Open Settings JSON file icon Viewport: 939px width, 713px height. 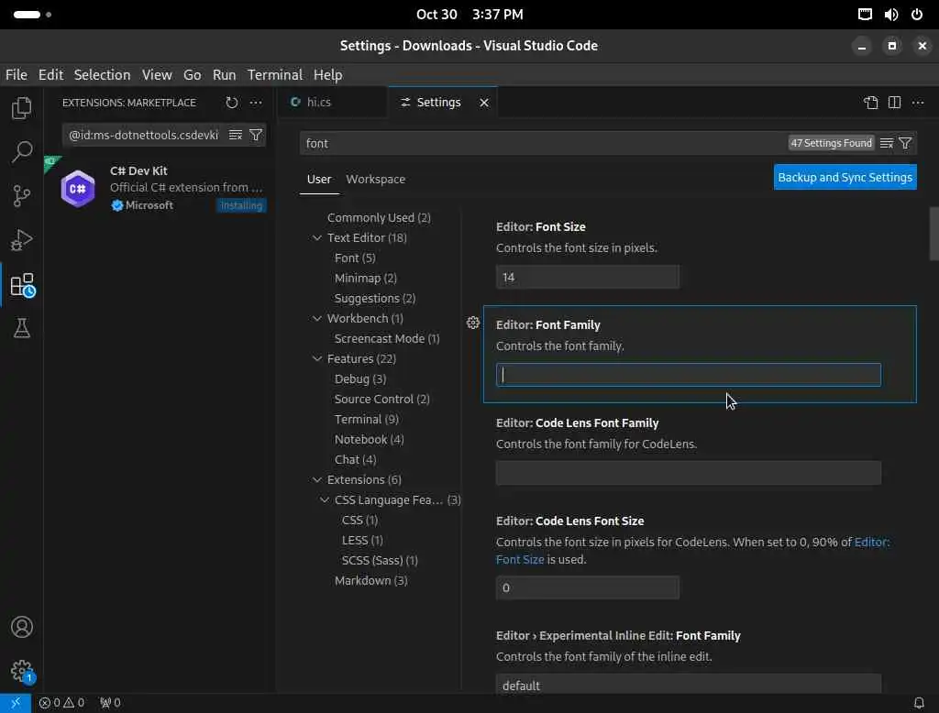click(x=870, y=103)
